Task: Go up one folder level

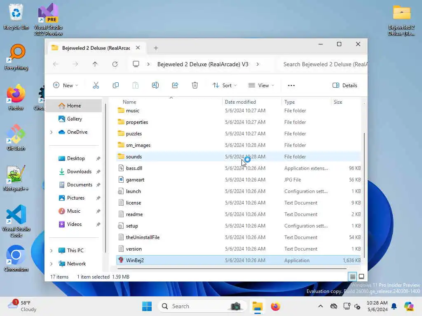Action: point(95,64)
